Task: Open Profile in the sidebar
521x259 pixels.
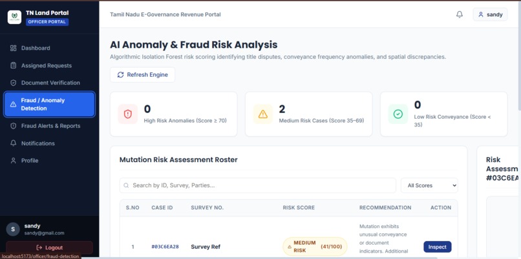Action: pyautogui.click(x=50, y=160)
